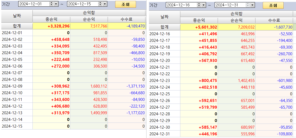Open calendar dropdown for 2024-12-01 start date

coord(56,4)
